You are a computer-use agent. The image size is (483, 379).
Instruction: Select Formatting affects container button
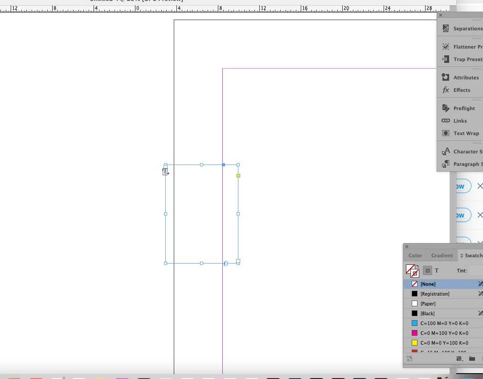pos(428,271)
